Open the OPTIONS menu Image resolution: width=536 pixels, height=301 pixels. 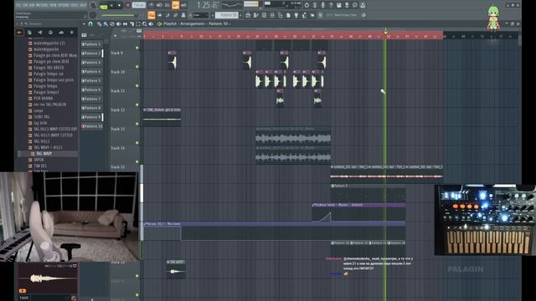pyautogui.click(x=64, y=5)
